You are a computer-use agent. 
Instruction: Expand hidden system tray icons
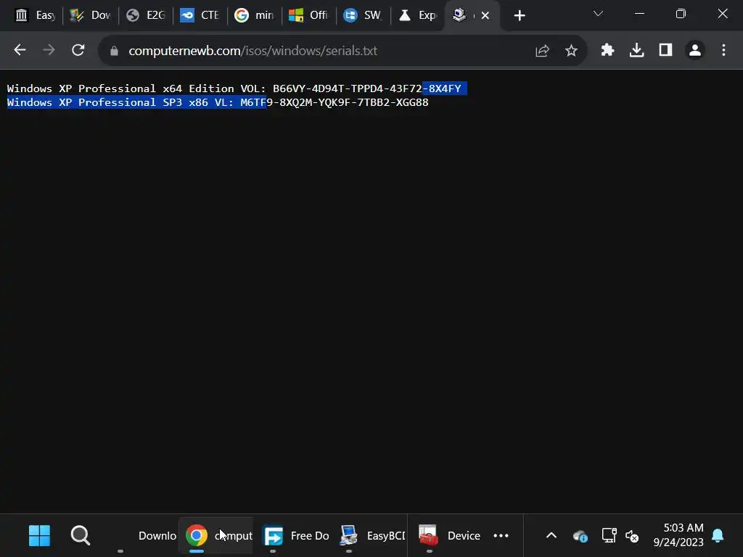click(551, 536)
